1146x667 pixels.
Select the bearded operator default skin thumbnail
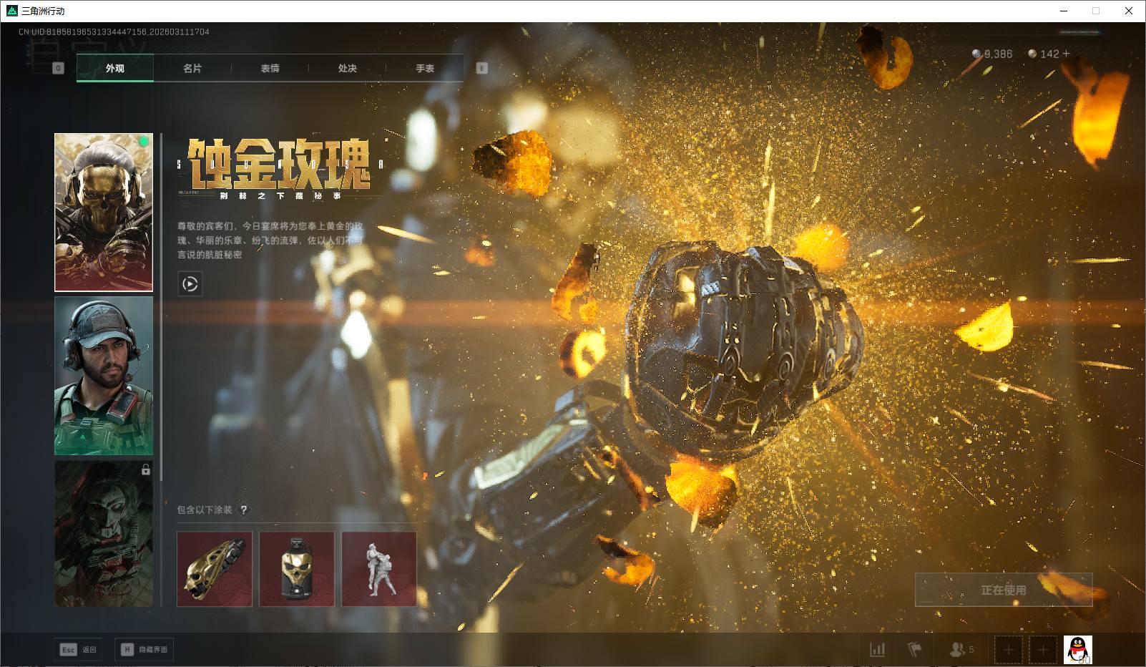coord(104,376)
